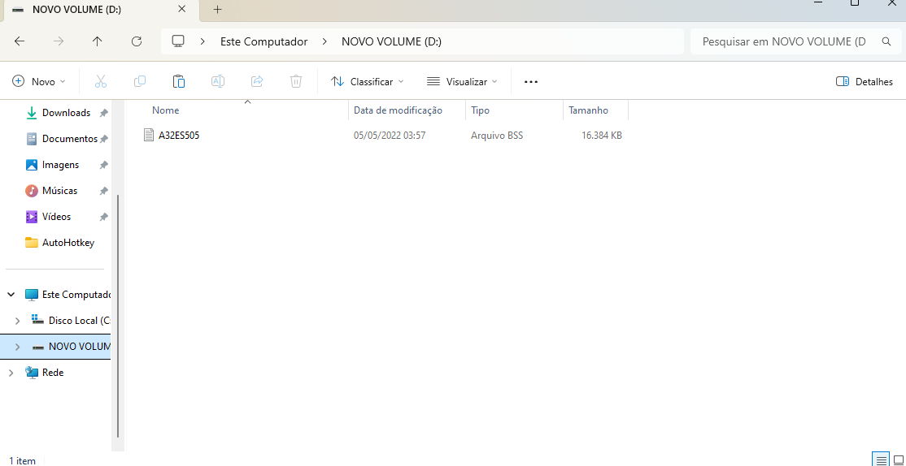The height and width of the screenshot is (466, 906).
Task: Close the NOVO VOLUME (D:) tab
Action: tap(182, 9)
